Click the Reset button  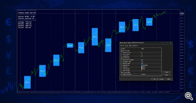pyautogui.click(x=169, y=79)
